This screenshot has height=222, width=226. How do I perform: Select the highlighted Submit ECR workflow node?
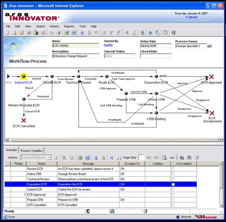pos(24,76)
